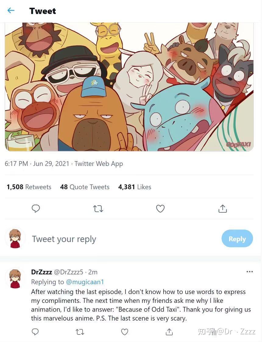Screen dimensions: 262x342
Task: Like DrZzzz's reply with heart icon
Action: tap(125, 332)
